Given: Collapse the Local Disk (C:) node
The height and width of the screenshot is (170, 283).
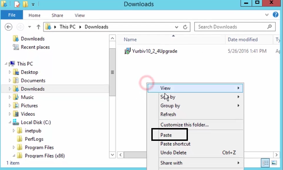Looking at the screenshot, I should (10, 122).
